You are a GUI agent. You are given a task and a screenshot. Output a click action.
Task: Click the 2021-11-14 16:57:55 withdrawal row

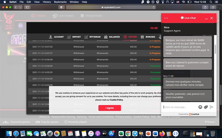pos(95,47)
